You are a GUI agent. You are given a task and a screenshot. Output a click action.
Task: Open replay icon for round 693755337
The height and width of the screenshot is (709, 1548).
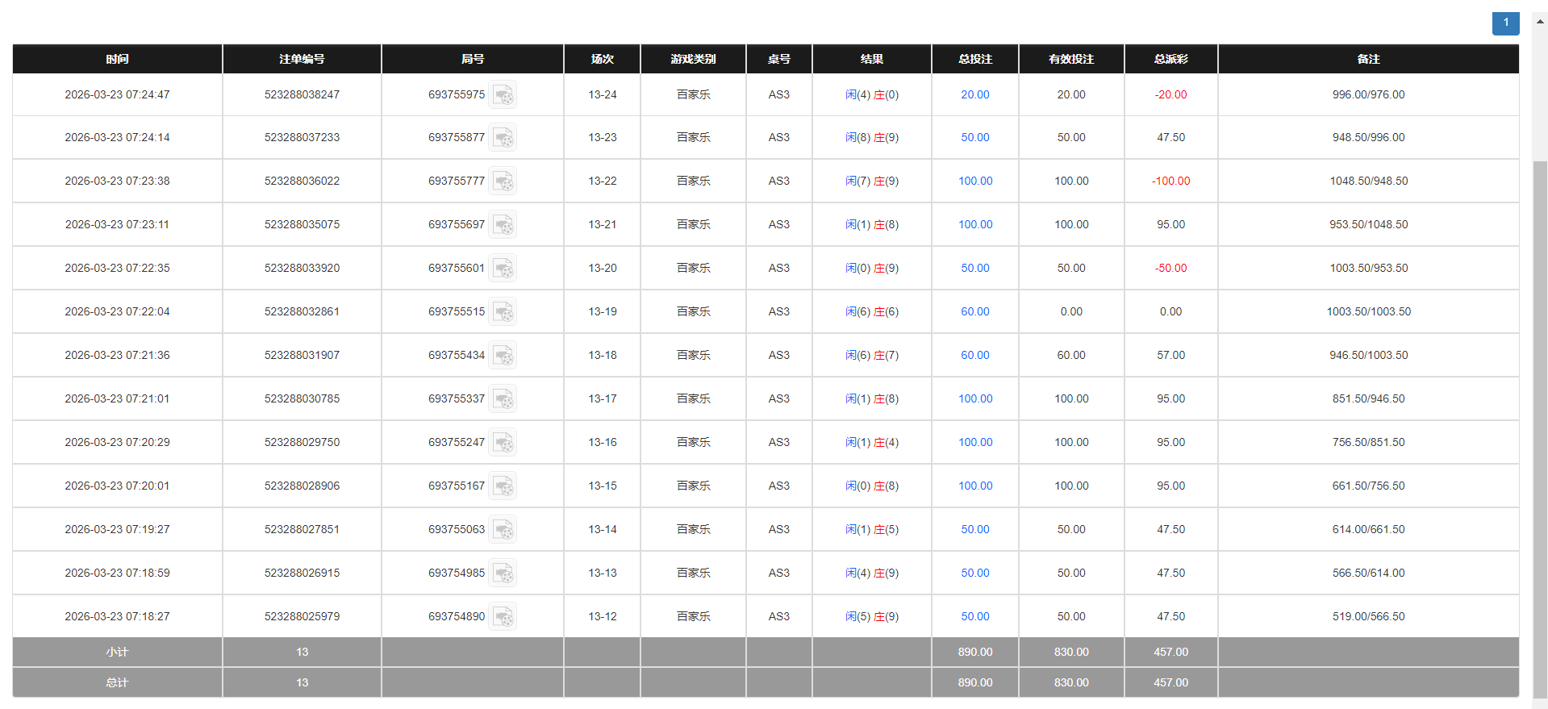[x=503, y=399]
